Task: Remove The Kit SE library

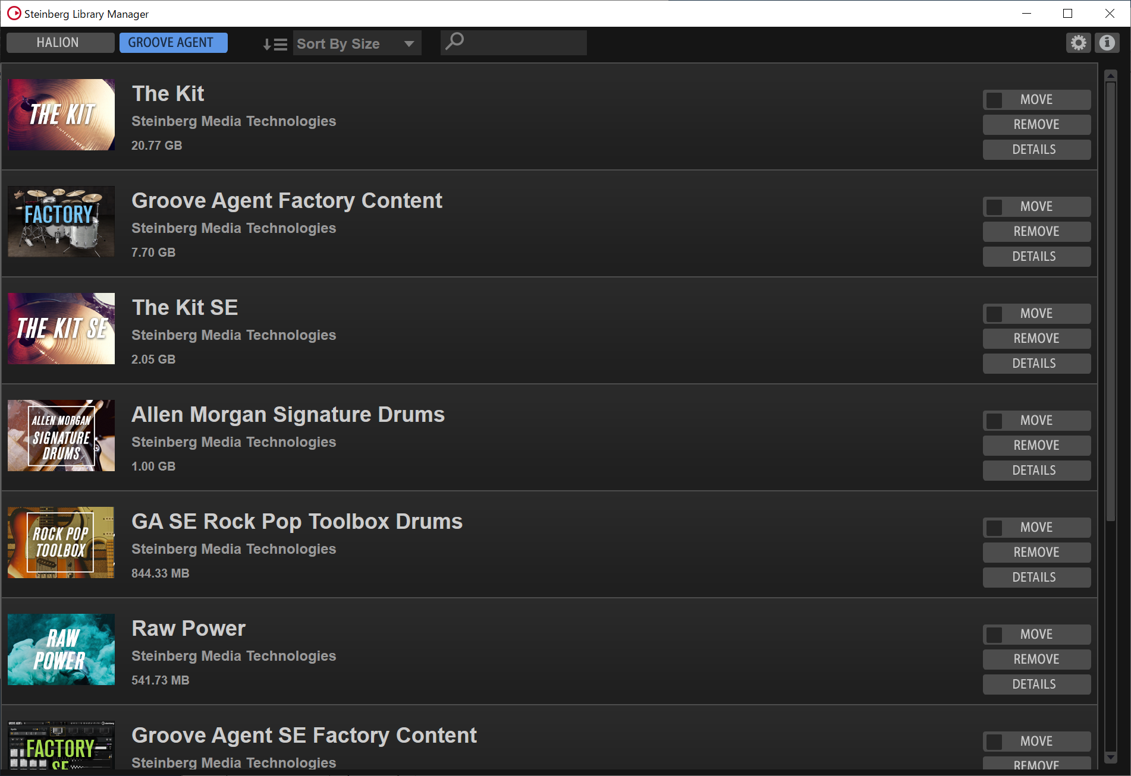Action: [1036, 339]
